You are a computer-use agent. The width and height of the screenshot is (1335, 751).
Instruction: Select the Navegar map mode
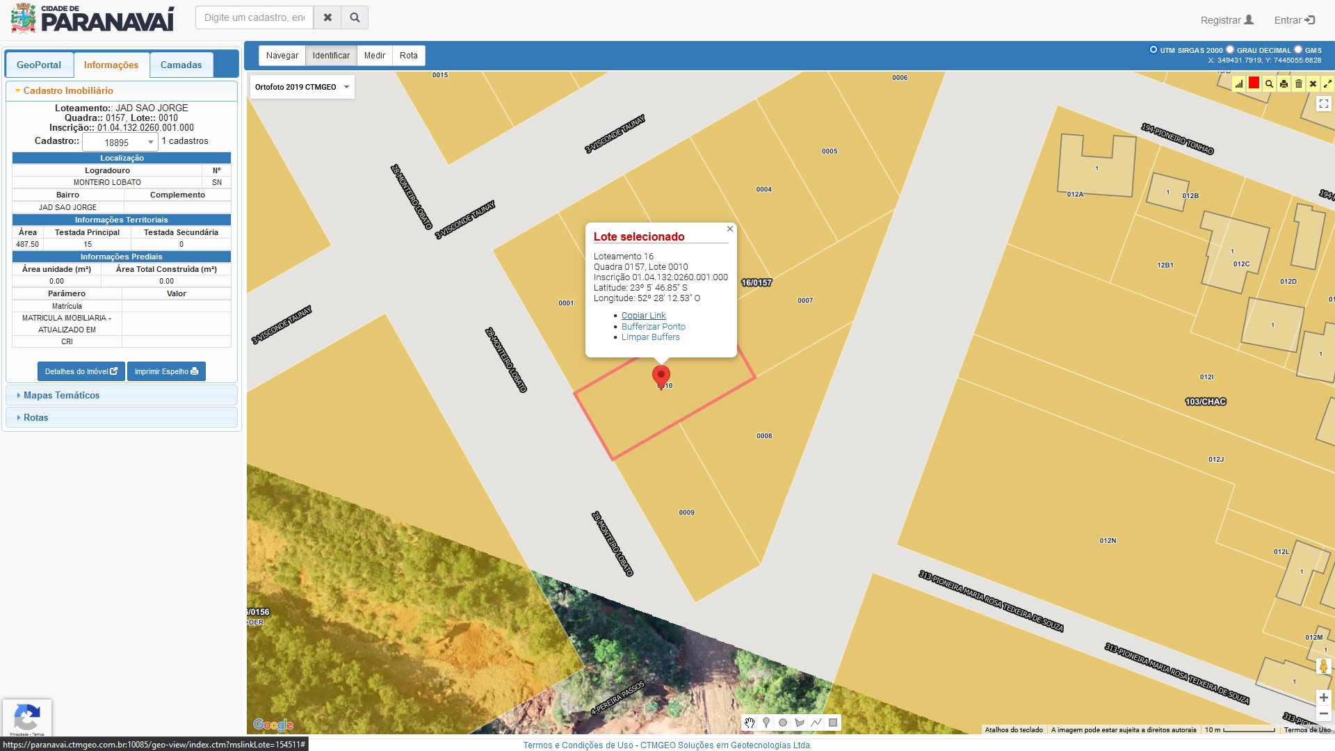point(282,56)
